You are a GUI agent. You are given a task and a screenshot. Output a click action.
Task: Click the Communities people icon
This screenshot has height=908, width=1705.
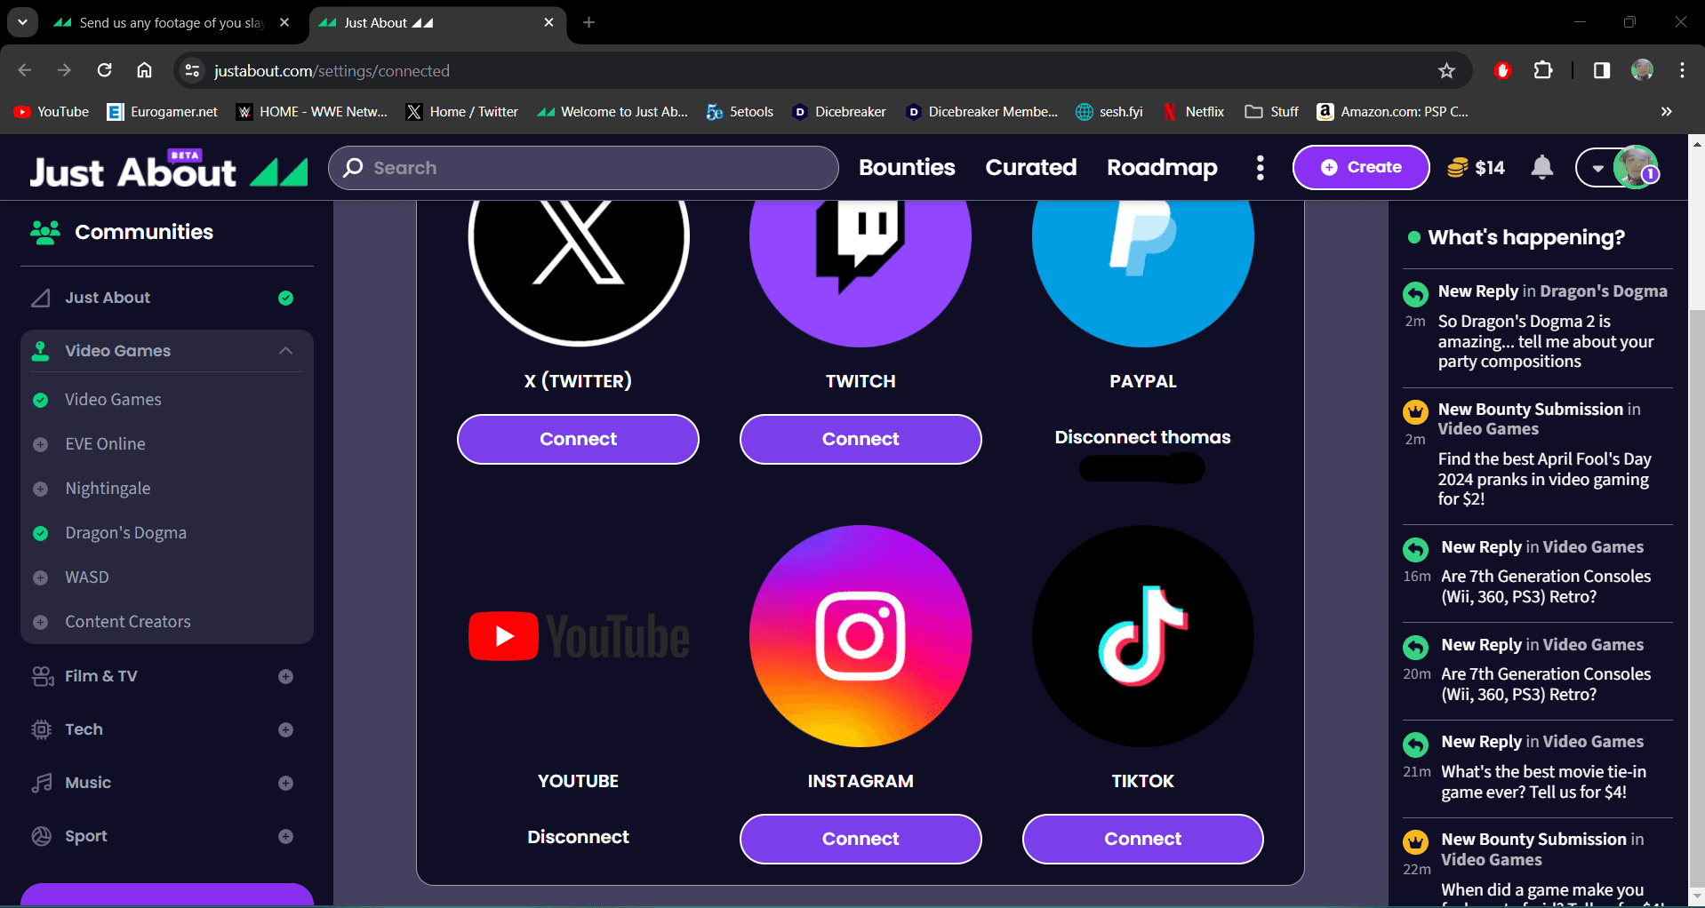pyautogui.click(x=44, y=232)
